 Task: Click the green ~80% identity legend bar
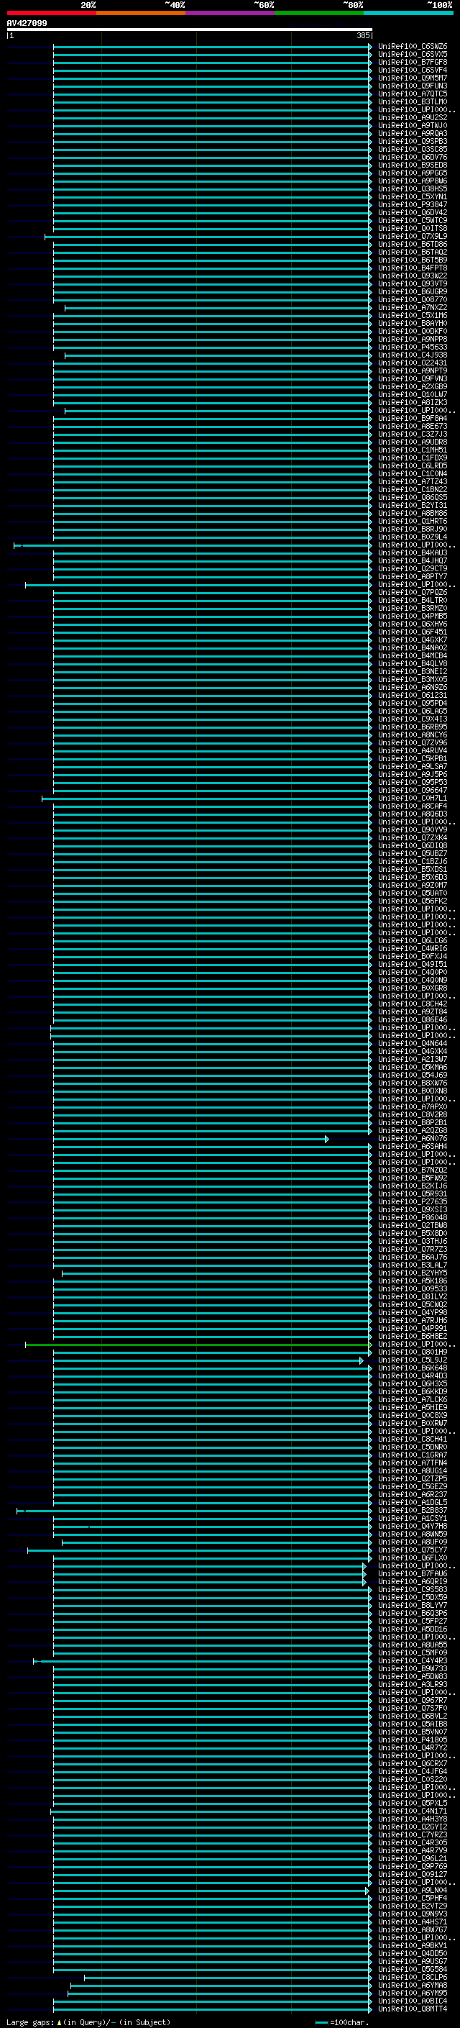[x=319, y=13]
